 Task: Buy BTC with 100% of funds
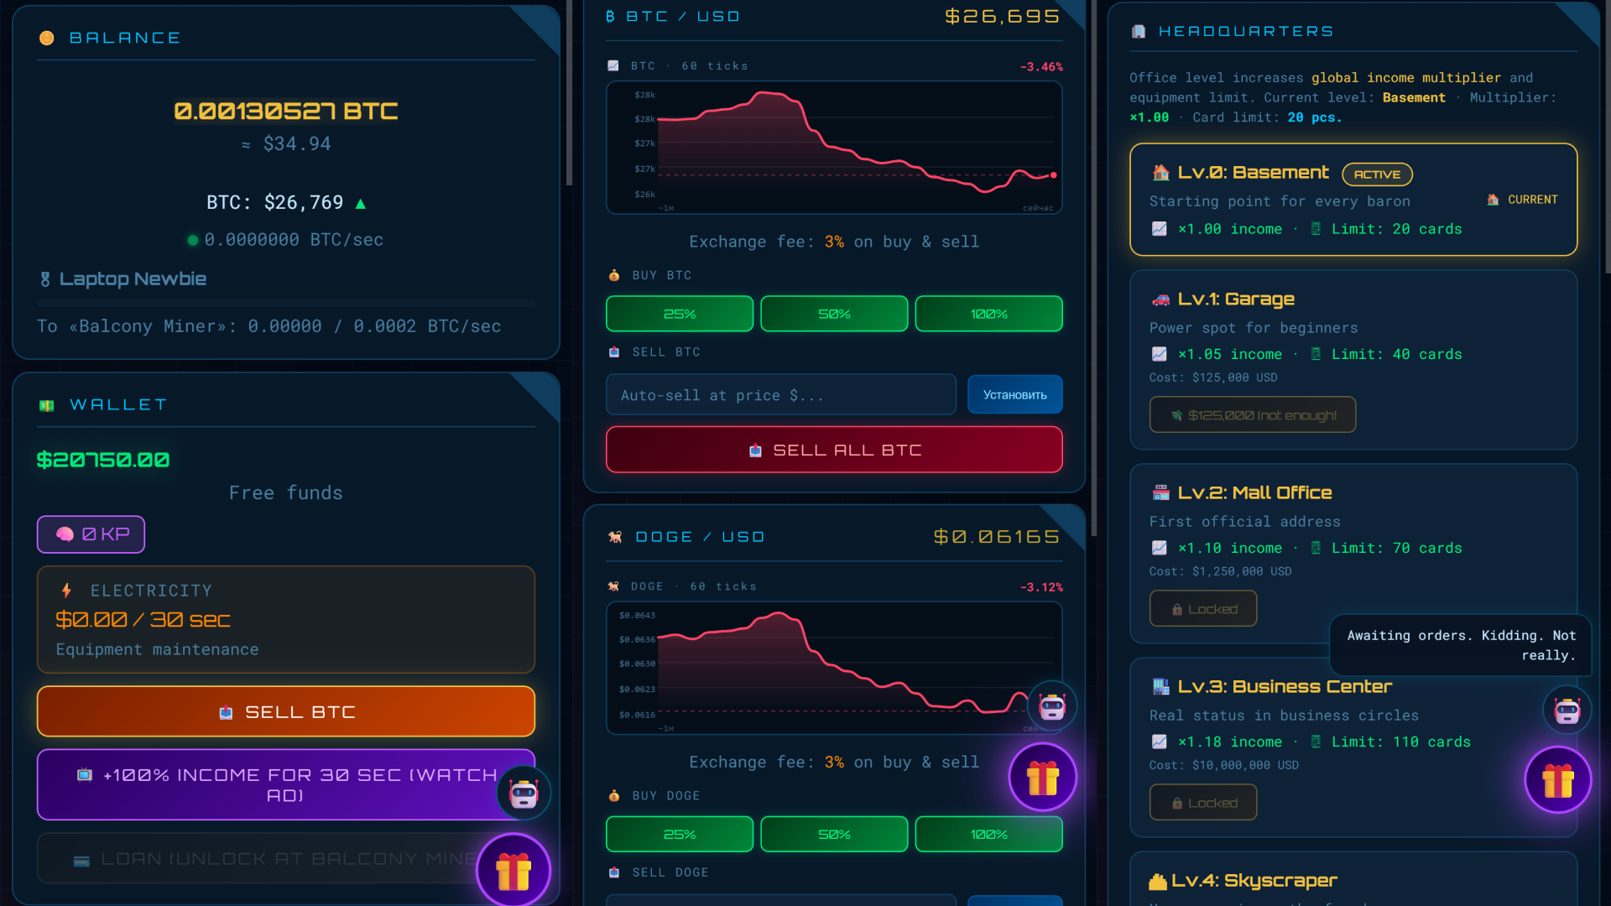pyautogui.click(x=988, y=314)
